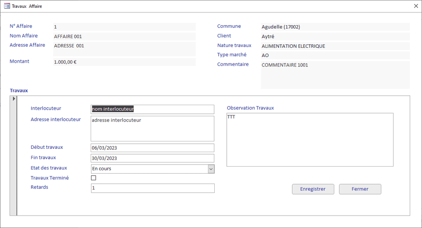This screenshot has height=228, width=422.
Task: Click the Montant amount field
Action: tap(124, 62)
